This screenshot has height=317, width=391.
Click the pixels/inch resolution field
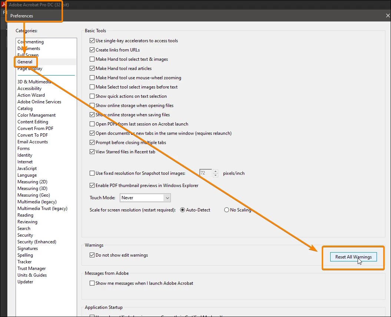[206, 173]
